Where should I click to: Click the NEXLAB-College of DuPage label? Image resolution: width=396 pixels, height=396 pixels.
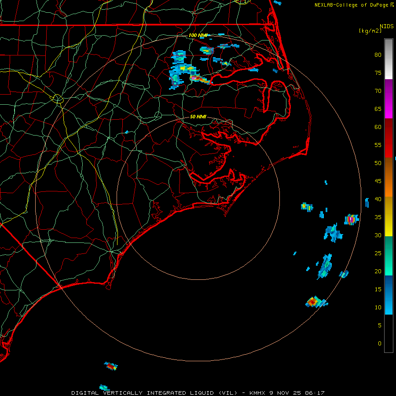point(352,5)
